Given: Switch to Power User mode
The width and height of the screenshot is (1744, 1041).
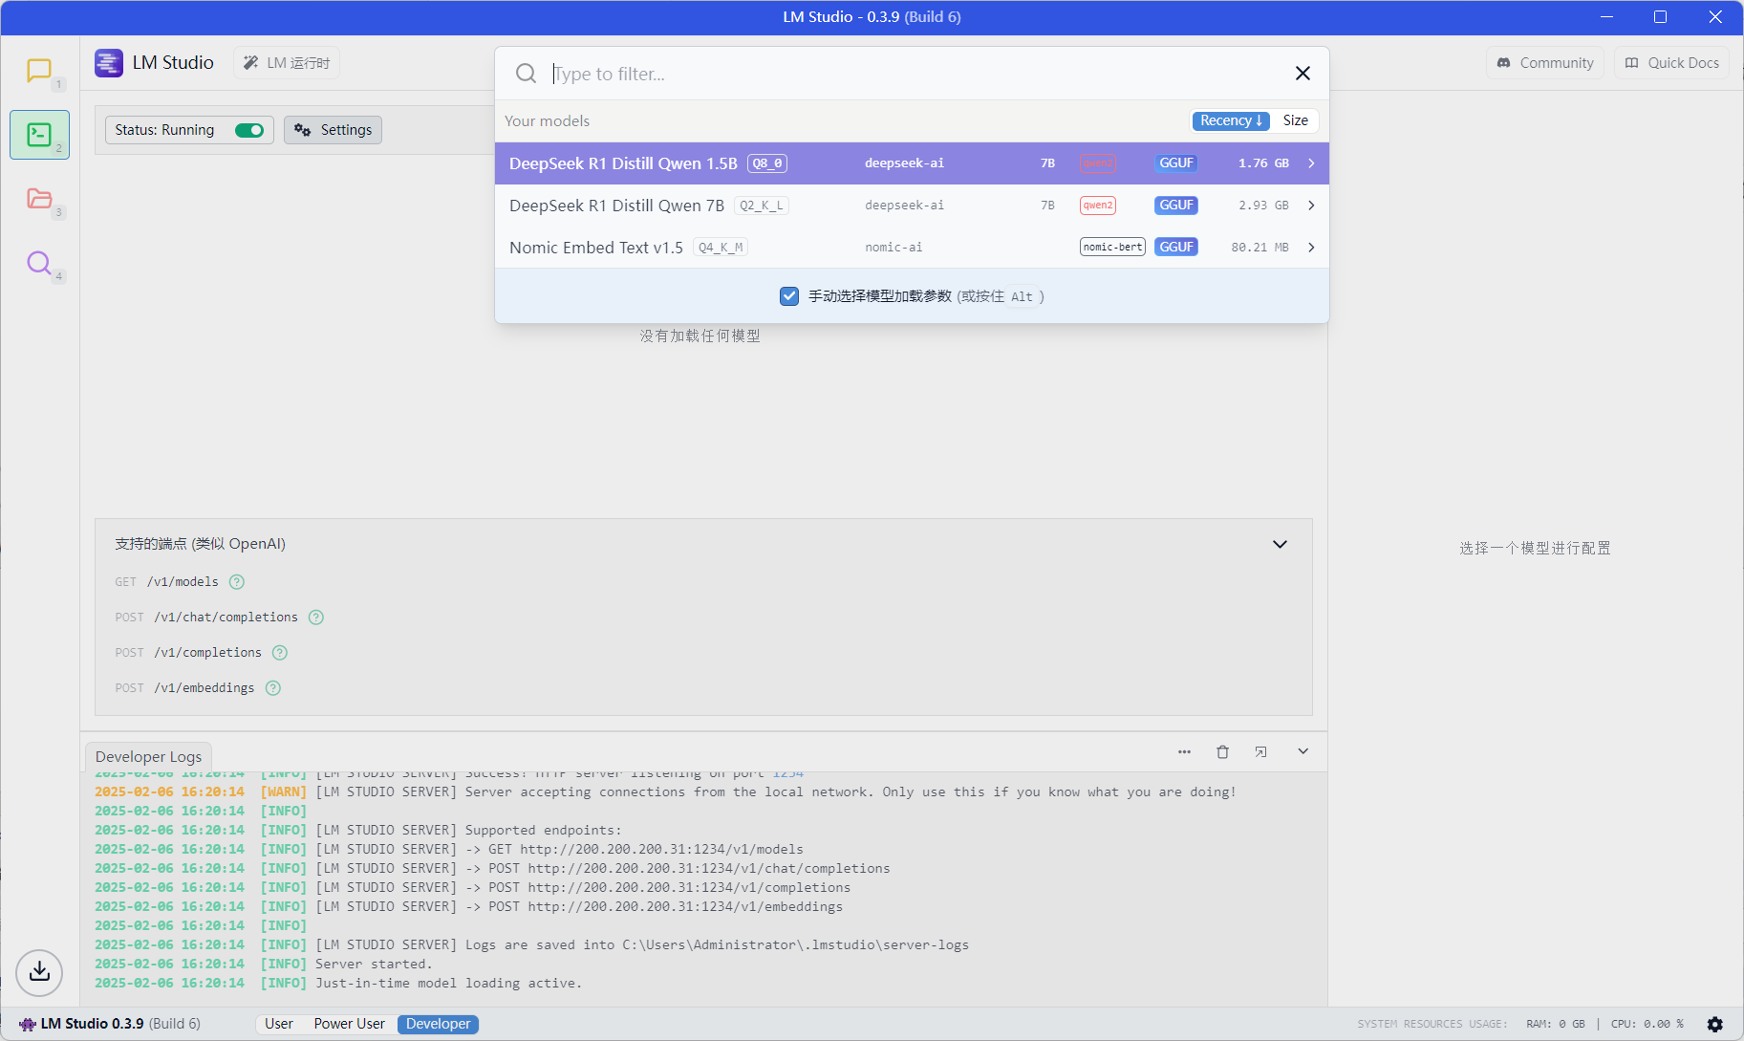Looking at the screenshot, I should pyautogui.click(x=350, y=1024).
